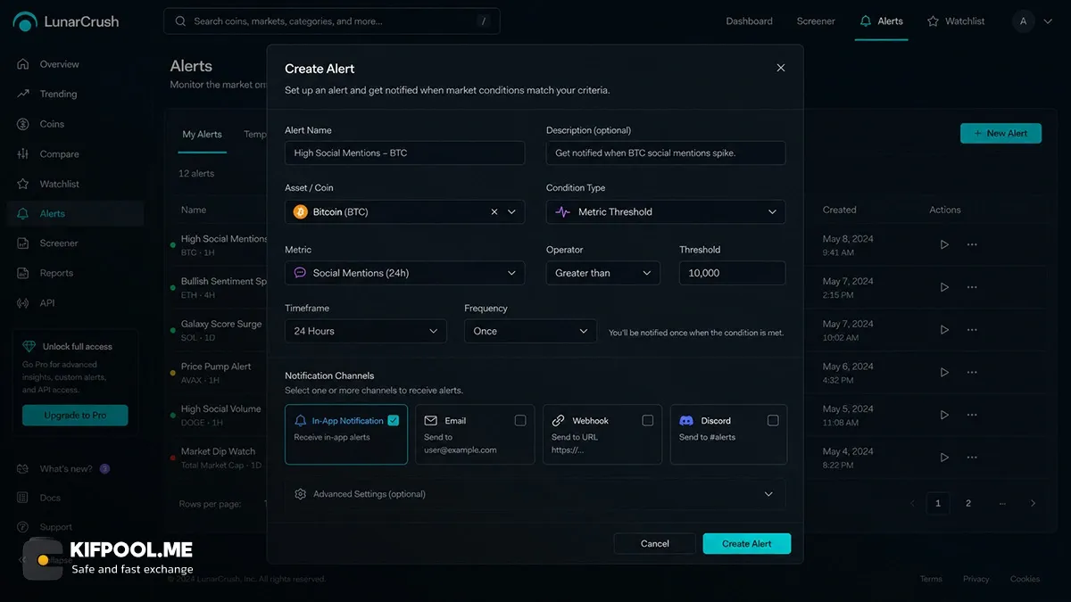Open the Frequency Once dropdown
The image size is (1071, 602).
(x=530, y=331)
